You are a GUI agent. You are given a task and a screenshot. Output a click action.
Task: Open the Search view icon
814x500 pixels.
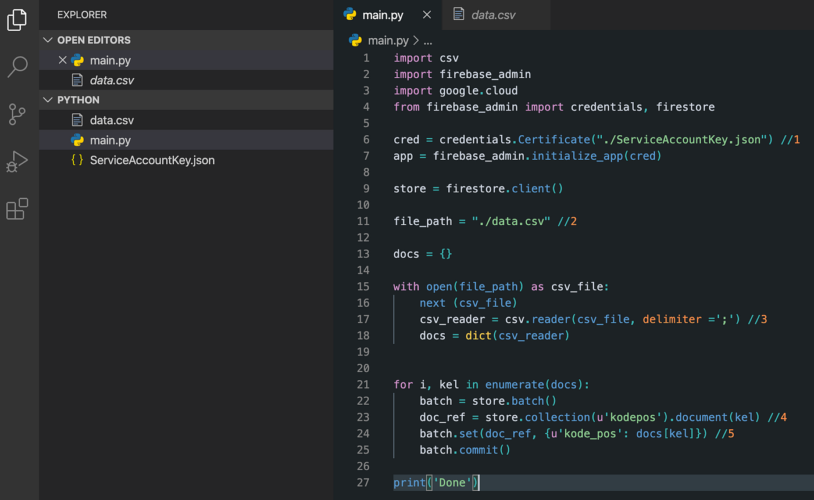(x=17, y=67)
